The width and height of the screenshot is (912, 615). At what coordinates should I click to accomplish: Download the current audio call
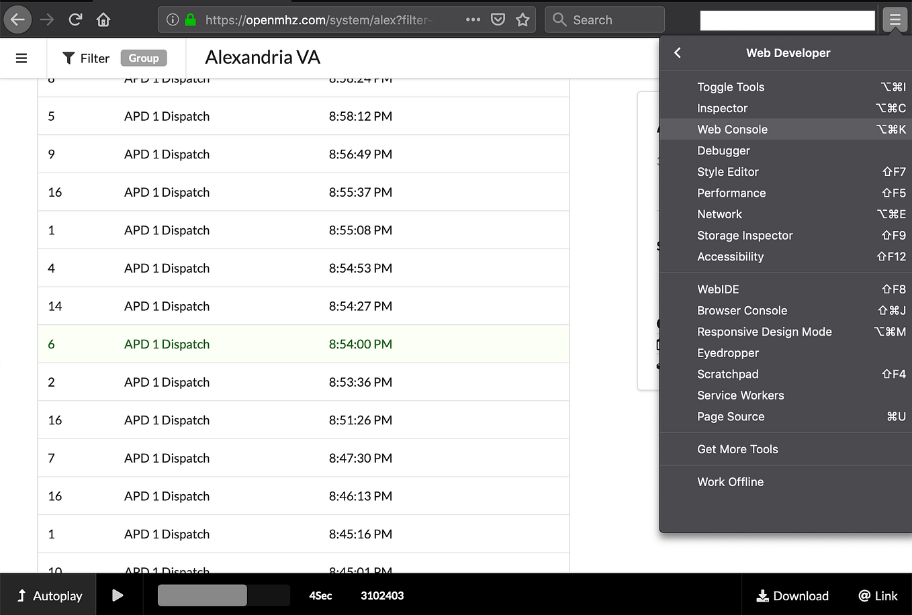(792, 595)
